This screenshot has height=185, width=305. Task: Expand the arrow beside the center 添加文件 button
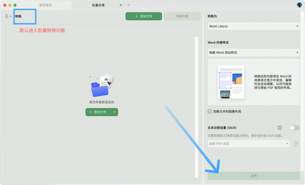(114, 112)
